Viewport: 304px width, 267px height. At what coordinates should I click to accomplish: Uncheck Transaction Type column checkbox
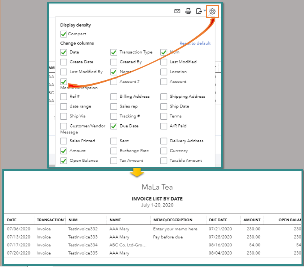[114, 52]
